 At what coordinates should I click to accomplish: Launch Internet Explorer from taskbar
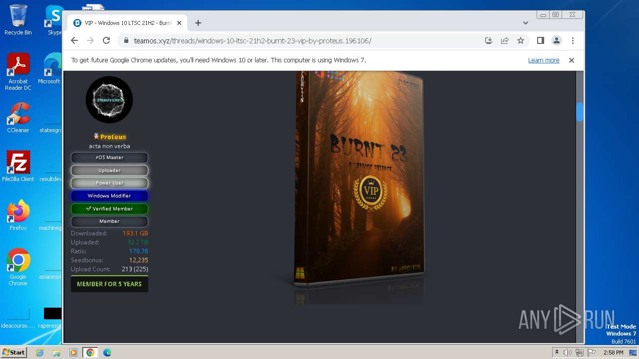(x=39, y=353)
